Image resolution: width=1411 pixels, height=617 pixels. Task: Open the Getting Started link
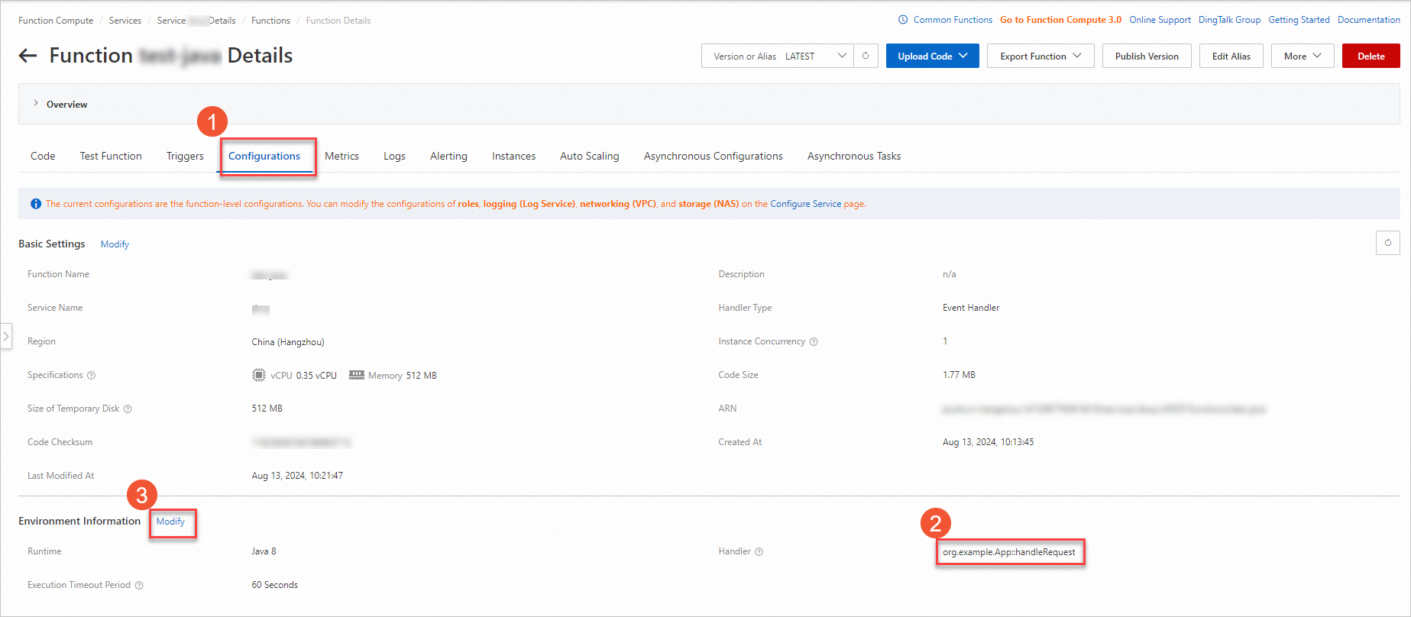click(x=1299, y=20)
